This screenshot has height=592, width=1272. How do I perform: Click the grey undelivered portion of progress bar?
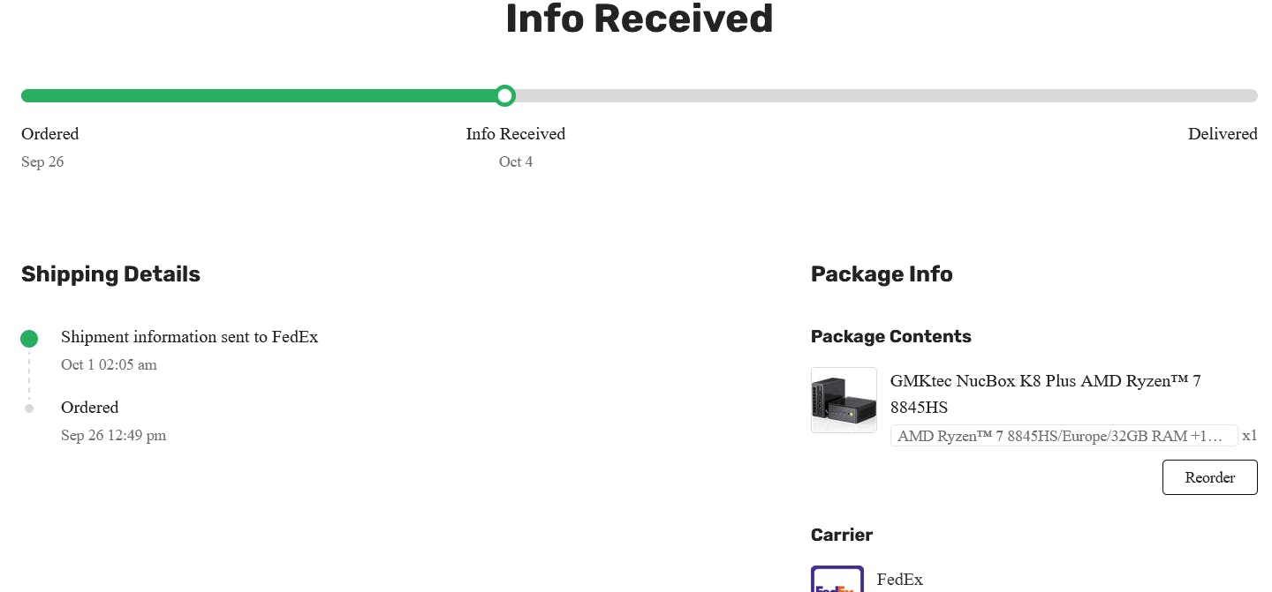tap(883, 95)
